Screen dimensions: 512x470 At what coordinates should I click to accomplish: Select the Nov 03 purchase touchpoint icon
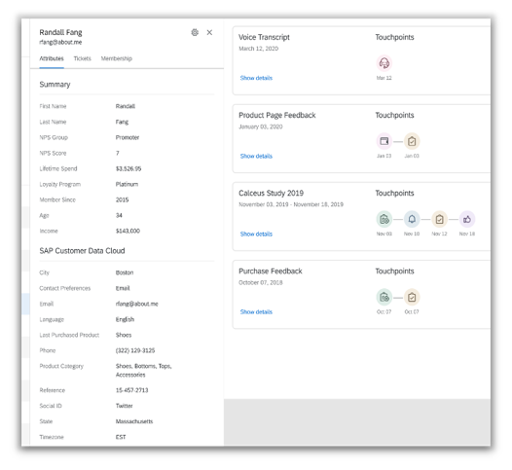[x=384, y=219]
